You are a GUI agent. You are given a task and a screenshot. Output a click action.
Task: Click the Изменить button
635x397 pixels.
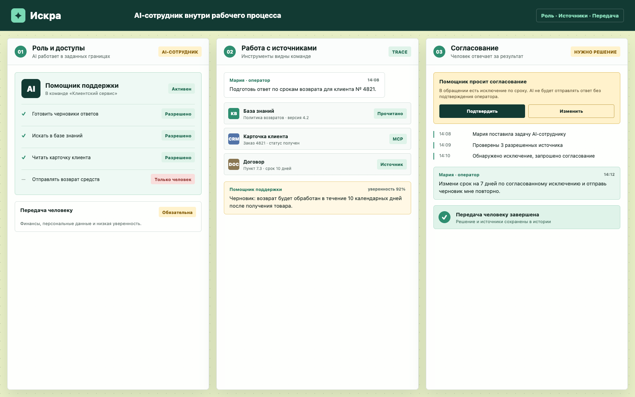coord(571,111)
